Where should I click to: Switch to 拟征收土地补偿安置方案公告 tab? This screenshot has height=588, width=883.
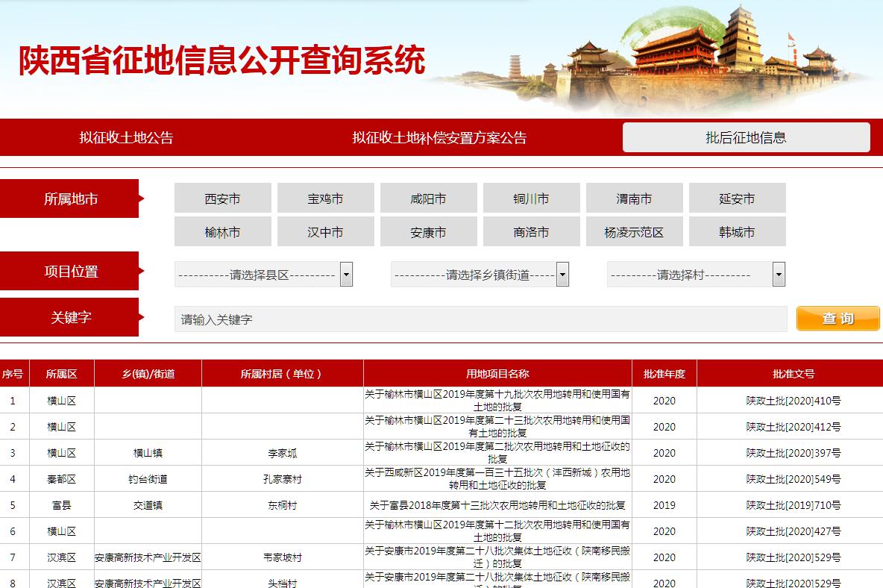pyautogui.click(x=439, y=137)
